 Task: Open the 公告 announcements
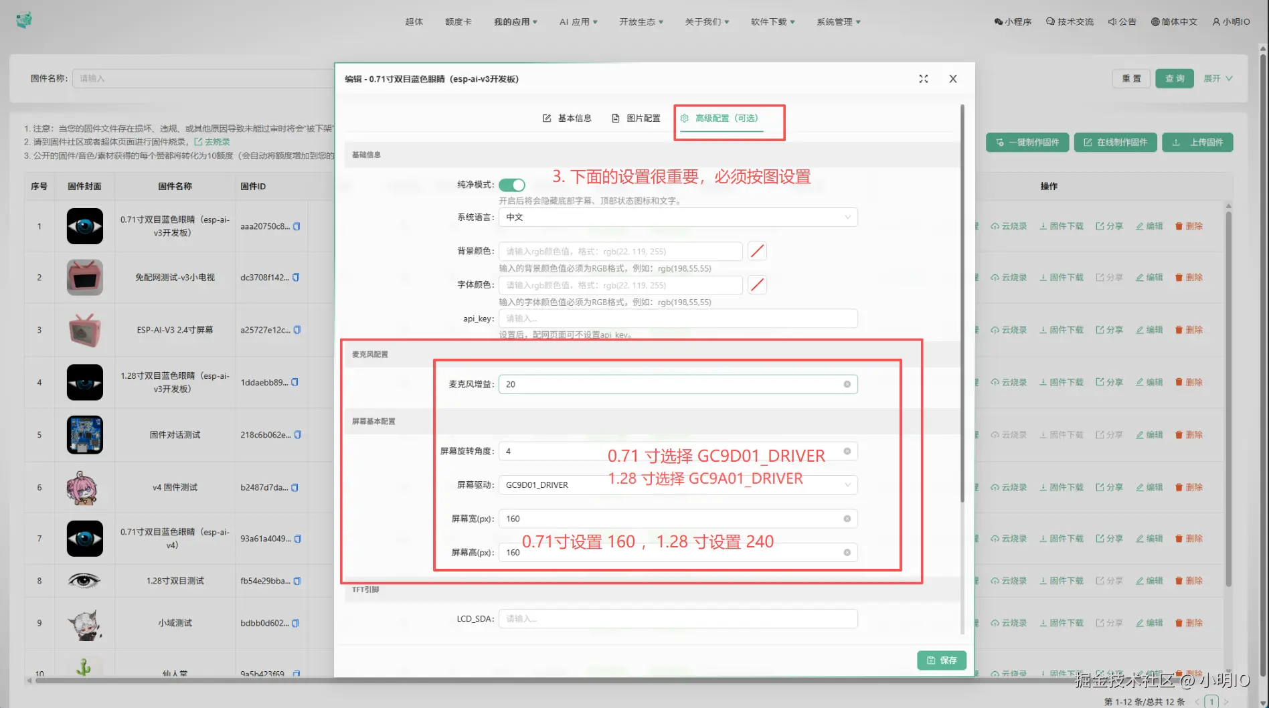pos(1122,21)
